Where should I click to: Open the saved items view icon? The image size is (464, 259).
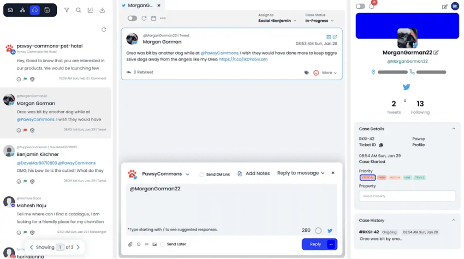pos(47,10)
